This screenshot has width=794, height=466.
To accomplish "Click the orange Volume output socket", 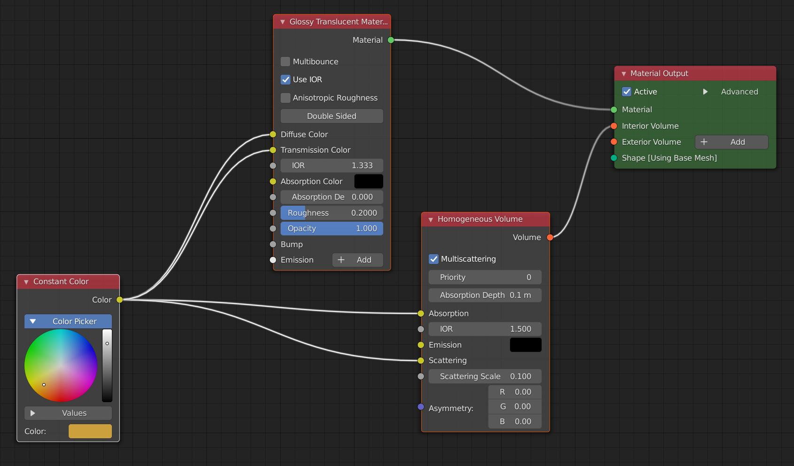I will tap(550, 238).
